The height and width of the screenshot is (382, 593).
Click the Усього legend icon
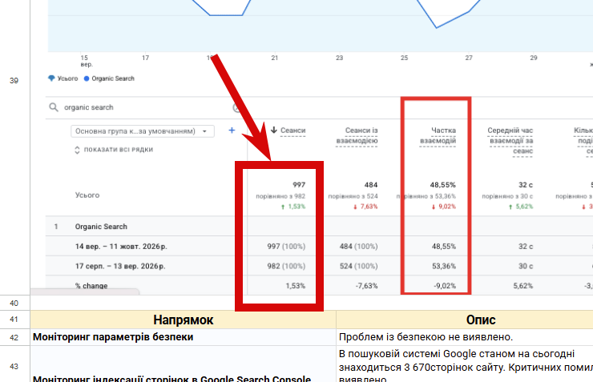point(51,78)
